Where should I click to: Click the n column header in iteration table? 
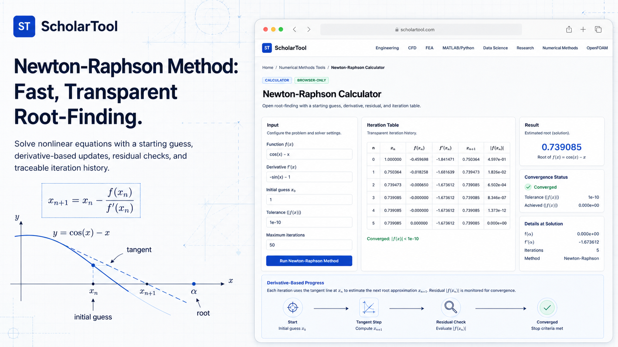373,148
